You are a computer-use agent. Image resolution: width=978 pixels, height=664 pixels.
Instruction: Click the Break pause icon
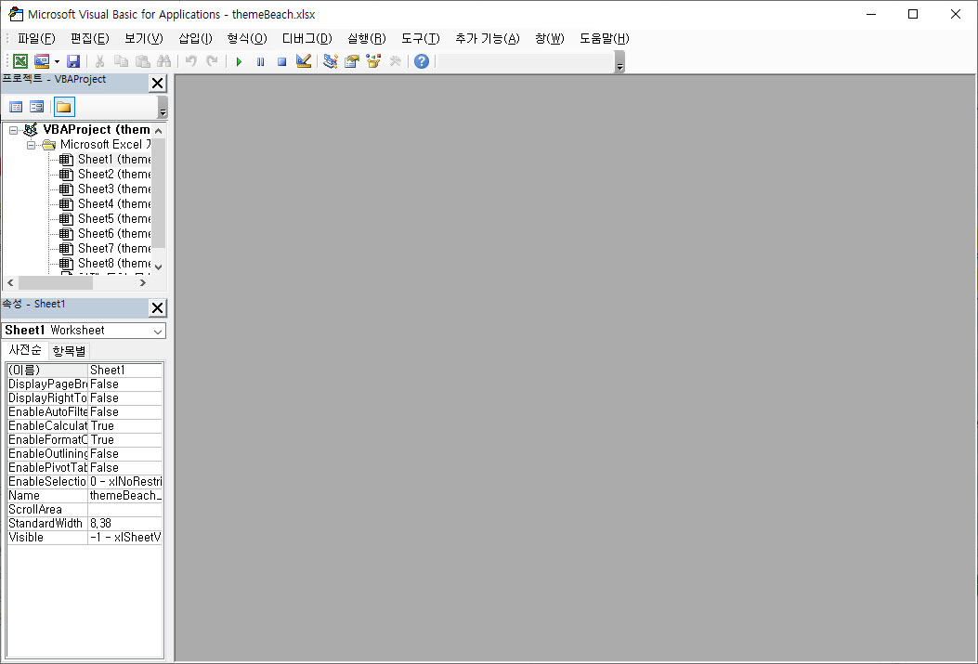pyautogui.click(x=261, y=61)
